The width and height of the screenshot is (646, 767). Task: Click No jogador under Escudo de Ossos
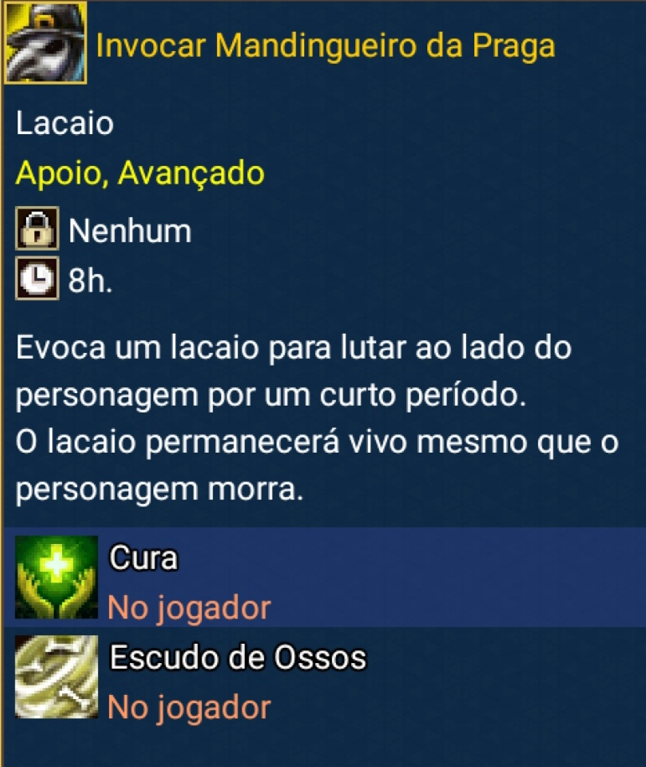click(189, 708)
